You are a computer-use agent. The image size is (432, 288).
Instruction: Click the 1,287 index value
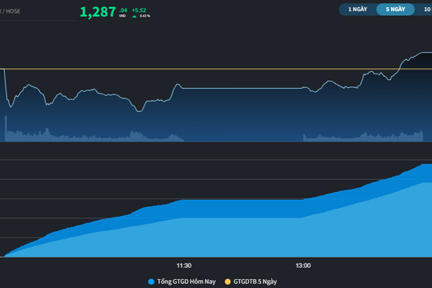click(98, 12)
